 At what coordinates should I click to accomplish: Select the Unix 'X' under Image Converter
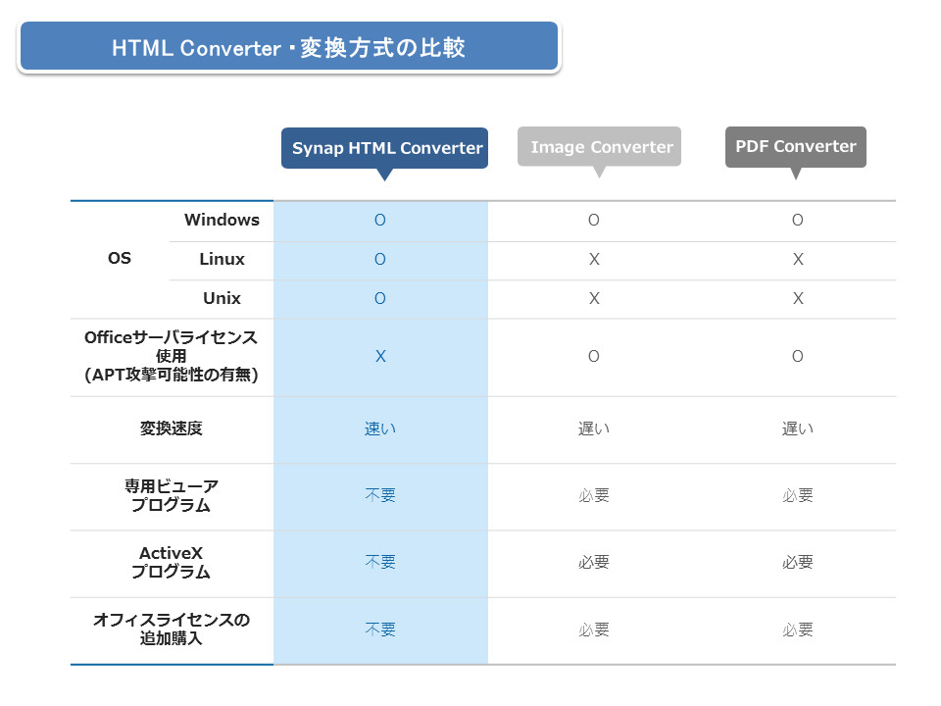594,298
